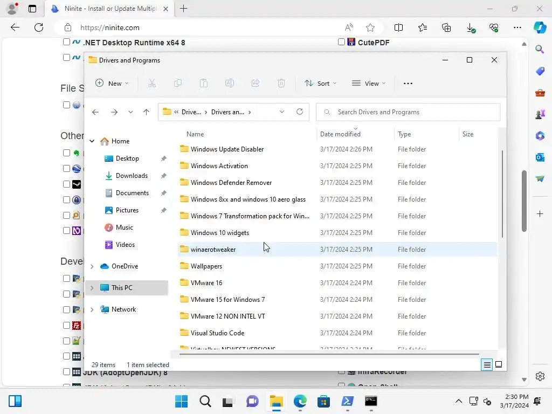This screenshot has width=552, height=414.
Task: Select Documents in navigation pane
Action: (132, 193)
